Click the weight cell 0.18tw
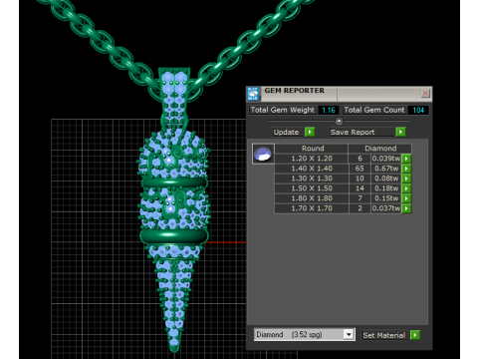Screen dimensions: 478x359 386,188
